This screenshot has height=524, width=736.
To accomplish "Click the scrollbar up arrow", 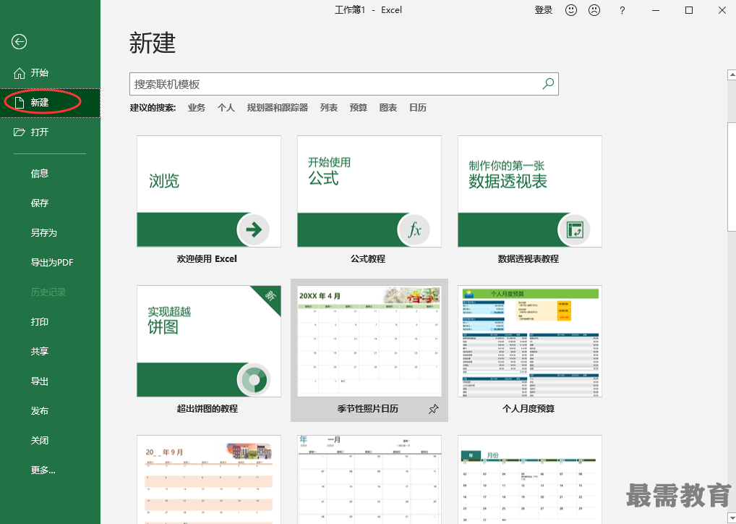I will point(732,75).
